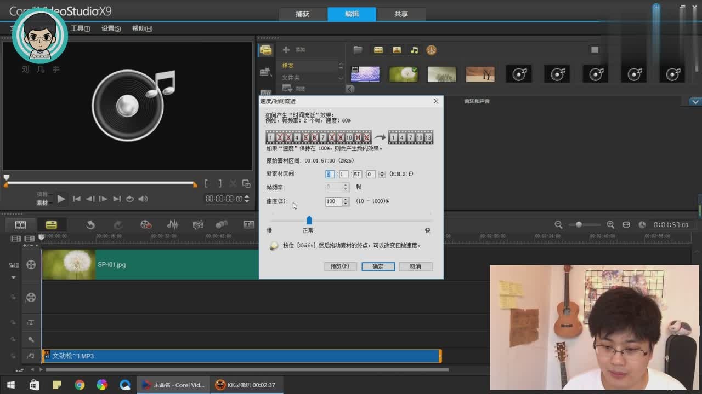Image resolution: width=702 pixels, height=394 pixels.
Task: Switch to storyboard view icon
Action: [x=20, y=224]
